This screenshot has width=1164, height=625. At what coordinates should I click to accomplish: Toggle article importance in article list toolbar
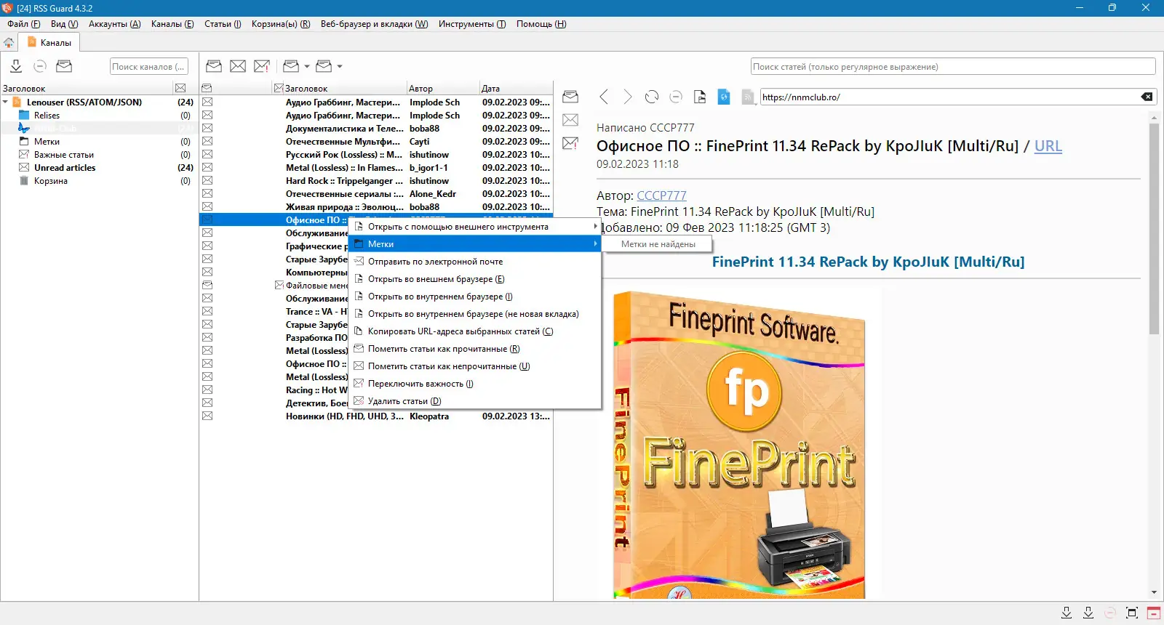[262, 66]
